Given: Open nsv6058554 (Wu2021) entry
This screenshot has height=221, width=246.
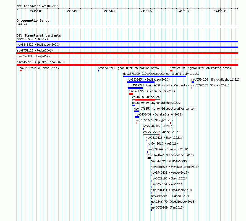Looking at the screenshot, I should (x=166, y=184).
